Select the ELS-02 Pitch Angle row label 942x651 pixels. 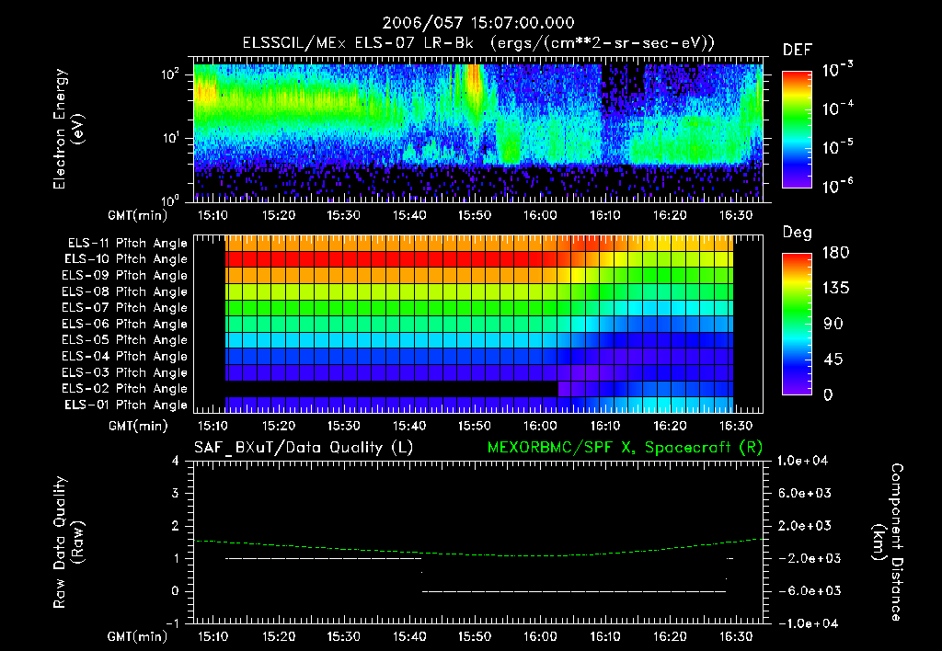coord(125,389)
